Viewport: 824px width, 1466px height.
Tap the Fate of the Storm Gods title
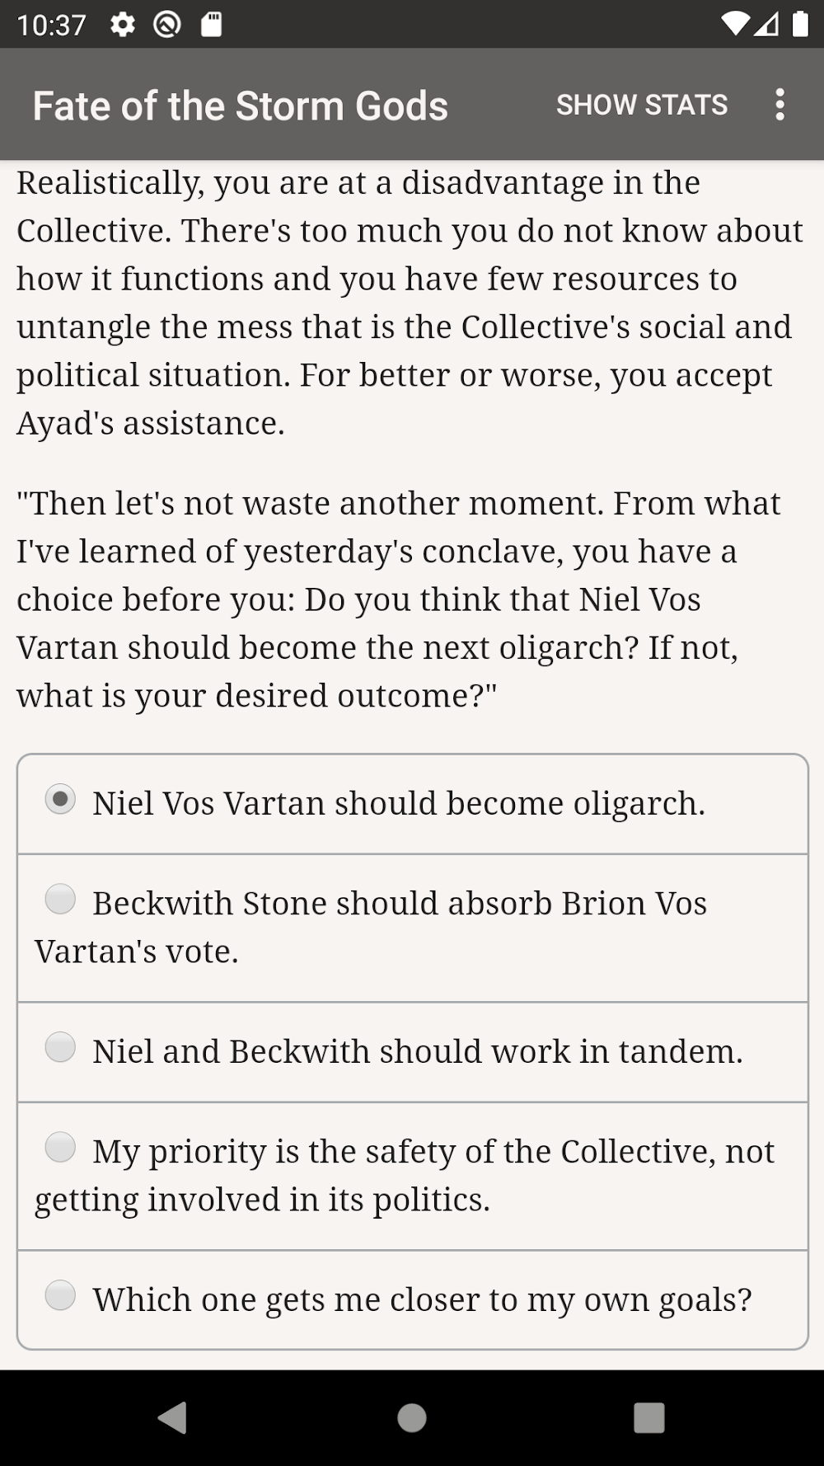(241, 106)
